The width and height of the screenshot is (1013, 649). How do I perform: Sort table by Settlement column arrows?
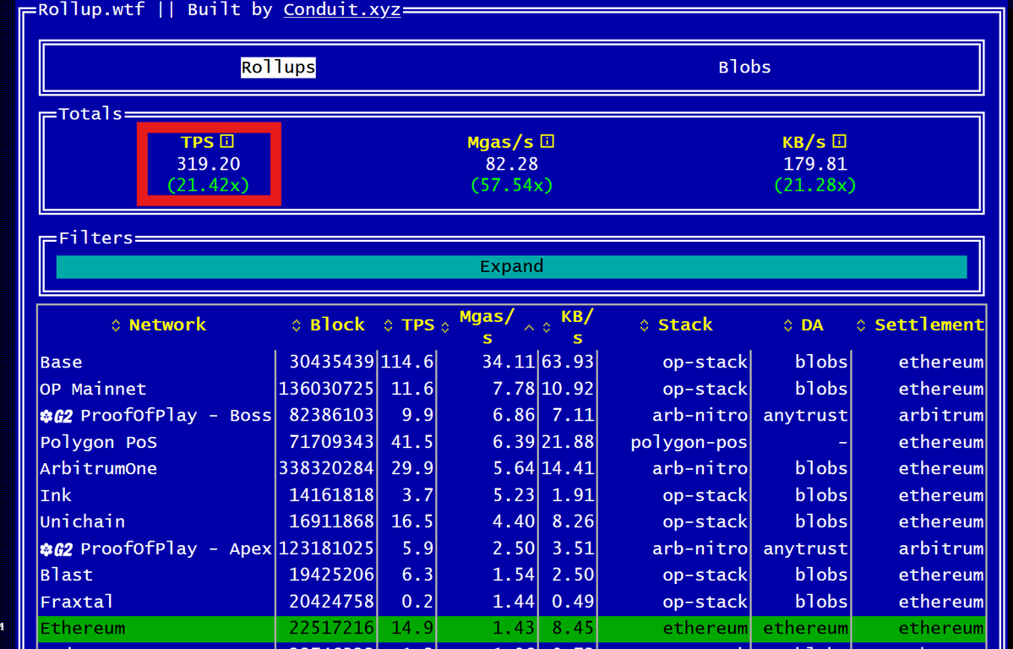[x=861, y=325]
